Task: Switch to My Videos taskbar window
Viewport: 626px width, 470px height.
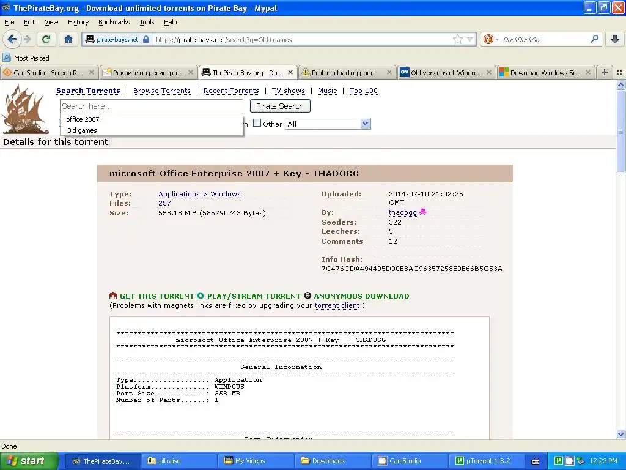Action: [256, 461]
